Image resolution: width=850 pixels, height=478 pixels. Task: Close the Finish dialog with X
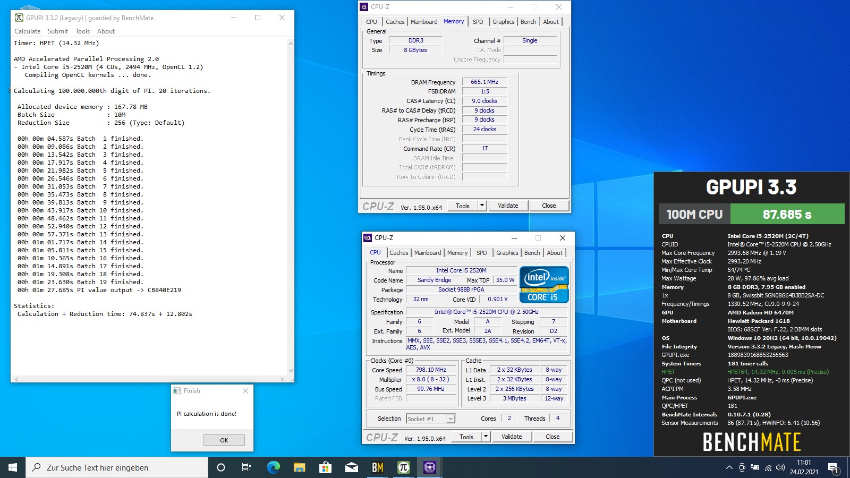point(245,391)
